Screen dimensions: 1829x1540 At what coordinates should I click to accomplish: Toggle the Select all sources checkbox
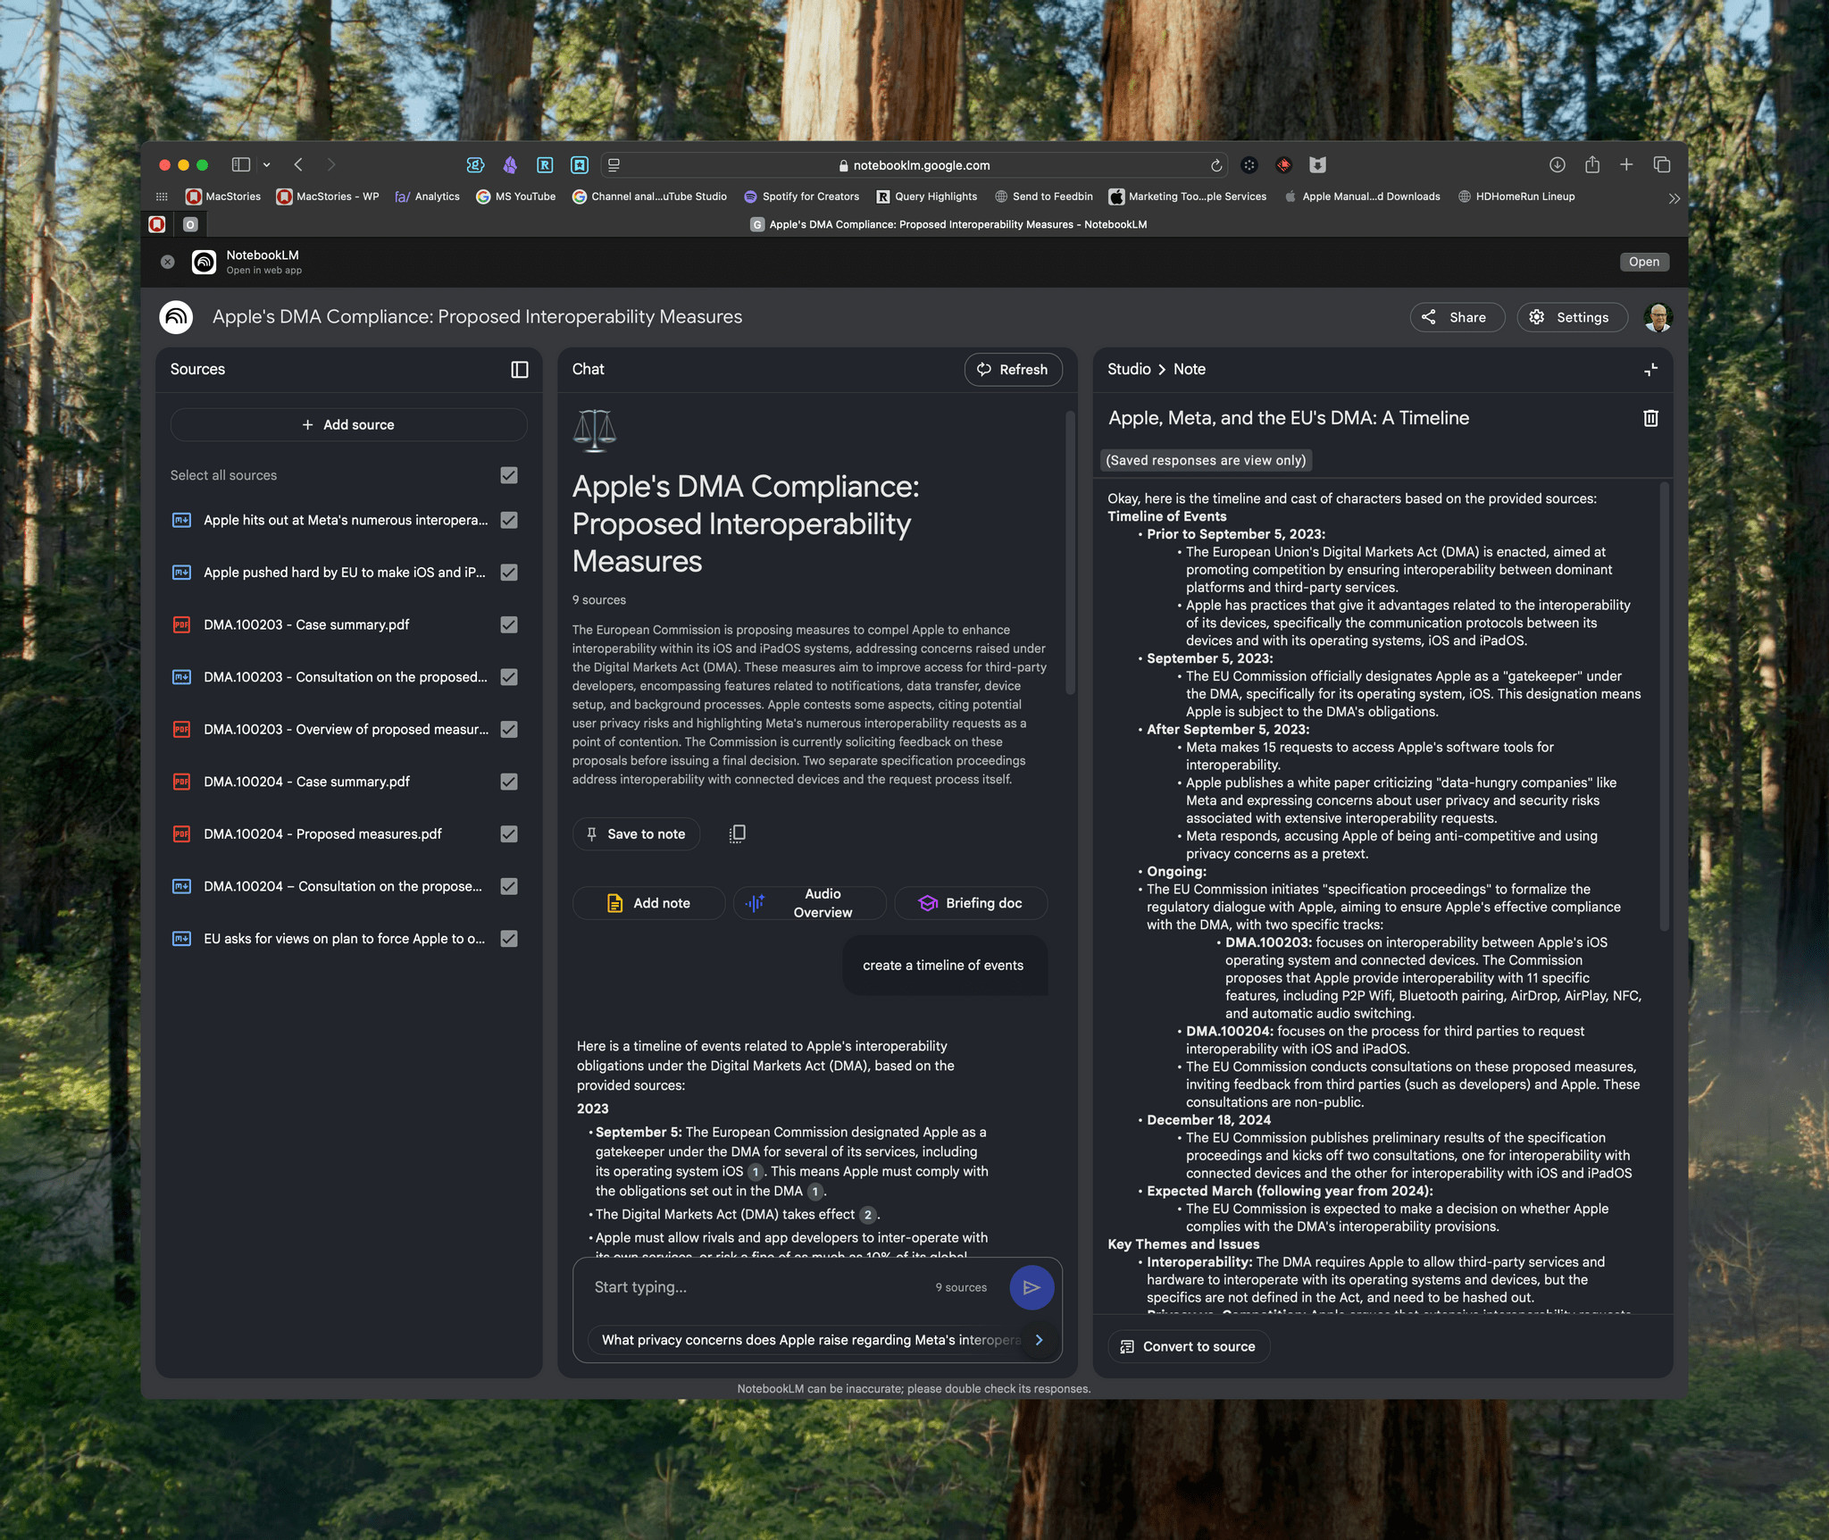click(509, 475)
